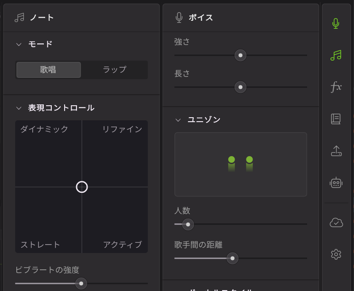Open the Voice panel microphone icon in sidebar
Image resolution: width=354 pixels, height=291 pixels.
coord(336,23)
